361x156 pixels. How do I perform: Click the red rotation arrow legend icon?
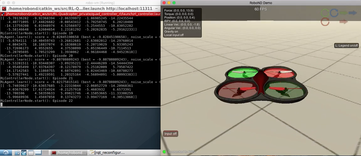click(325, 22)
